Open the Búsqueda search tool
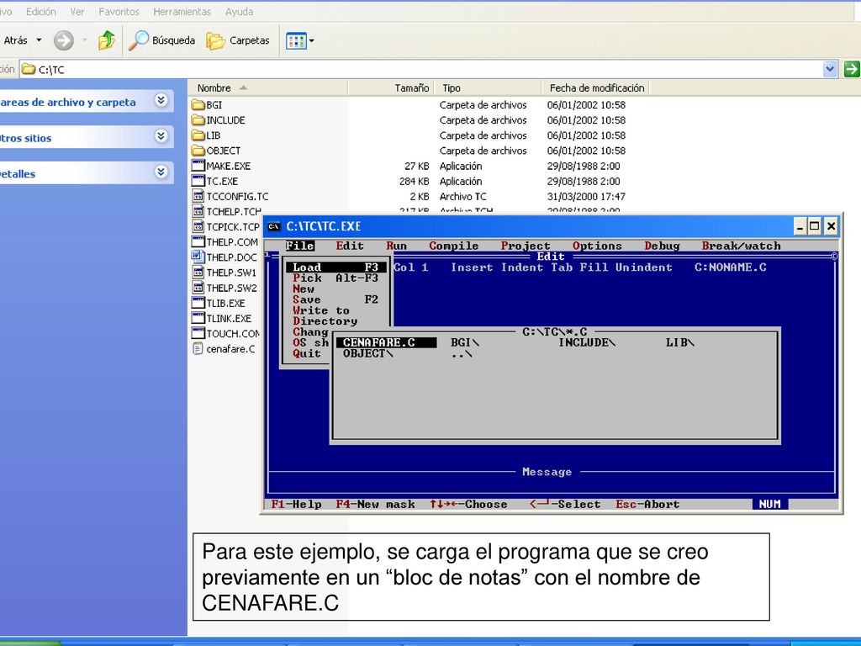Image resolution: width=861 pixels, height=646 pixels. 162,40
